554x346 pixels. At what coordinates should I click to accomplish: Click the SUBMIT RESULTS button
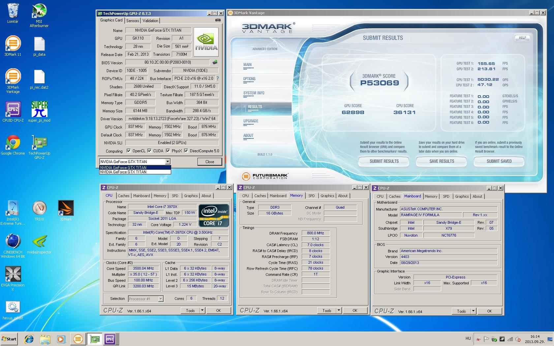click(x=384, y=161)
